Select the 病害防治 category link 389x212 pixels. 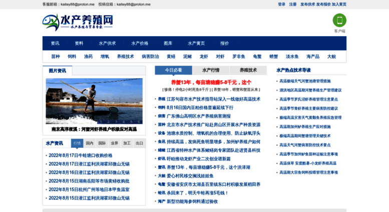pyautogui.click(x=150, y=57)
